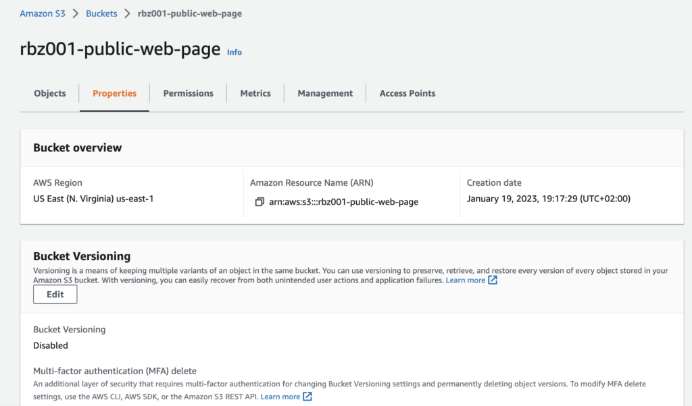Open the Permissions tab
The width and height of the screenshot is (692, 406).
188,93
